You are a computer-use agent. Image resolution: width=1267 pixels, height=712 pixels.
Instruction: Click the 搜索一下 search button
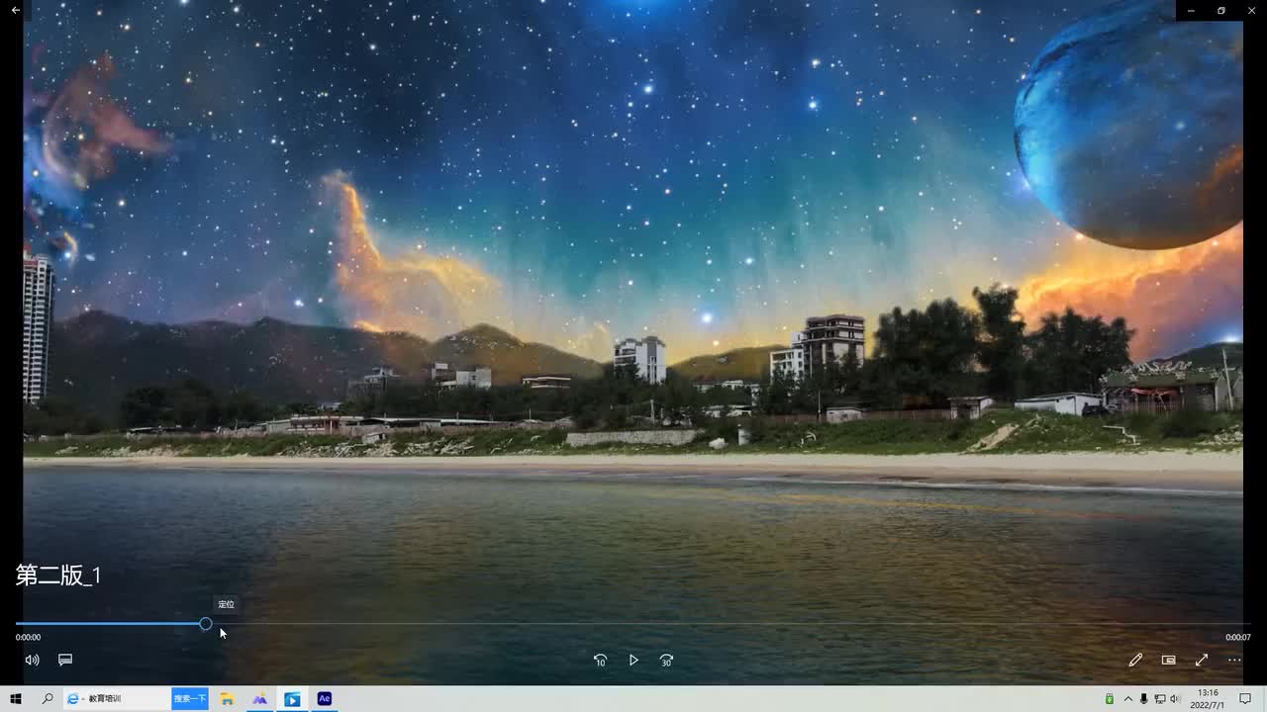190,699
